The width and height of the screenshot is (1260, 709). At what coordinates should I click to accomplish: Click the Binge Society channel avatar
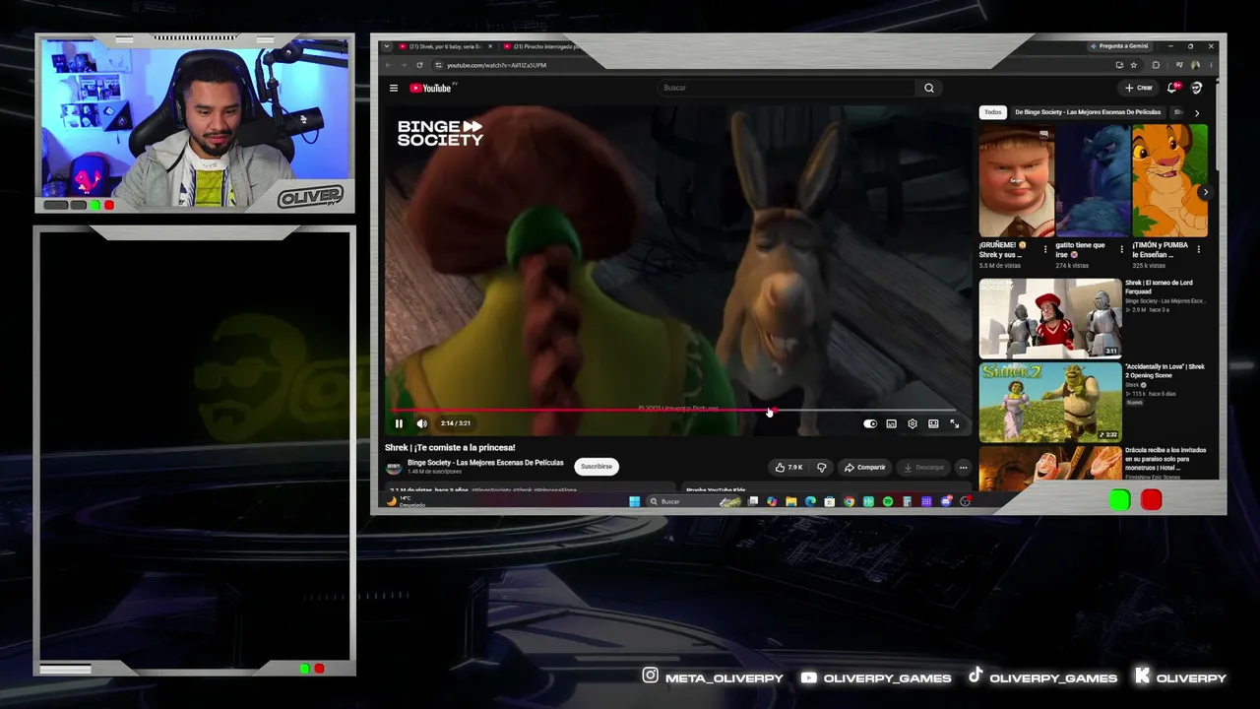[x=394, y=467]
